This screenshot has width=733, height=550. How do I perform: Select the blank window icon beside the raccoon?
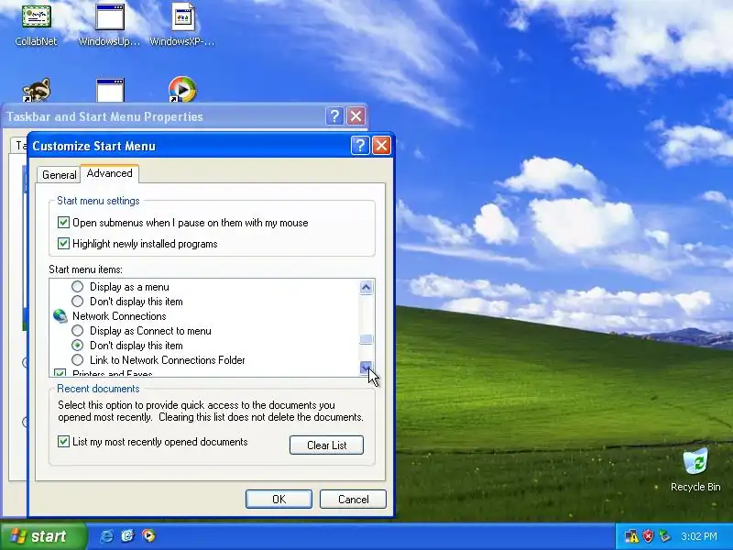point(110,90)
